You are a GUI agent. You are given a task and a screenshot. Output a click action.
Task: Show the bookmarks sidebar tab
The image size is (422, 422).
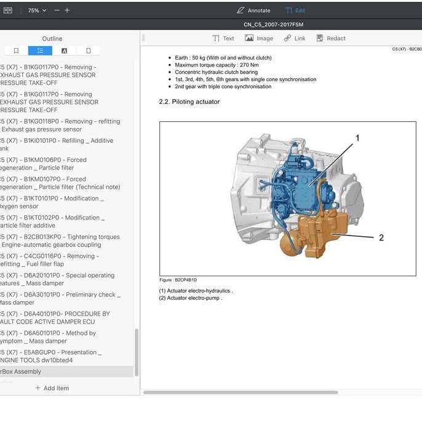point(16,50)
